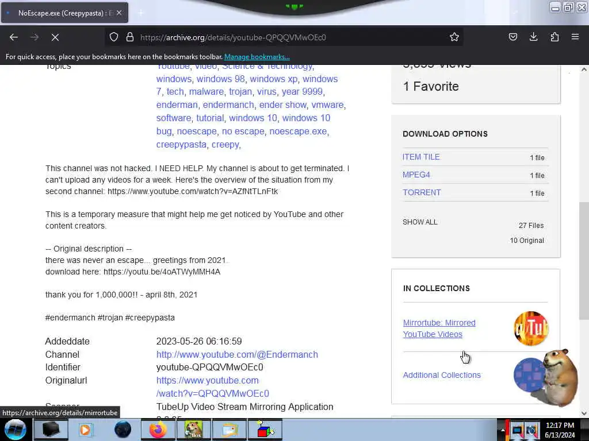This screenshot has width=589, height=441.
Task: Open the Firefox downloads panel
Action: [x=533, y=37]
